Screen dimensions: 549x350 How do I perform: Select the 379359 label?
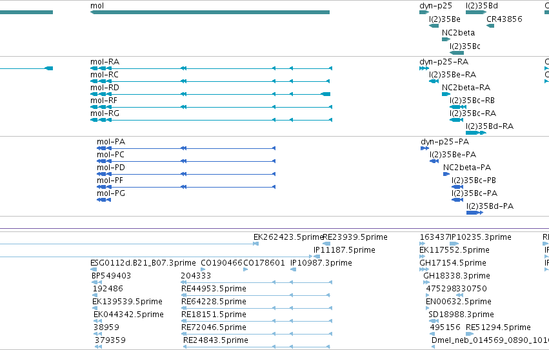coord(110,341)
